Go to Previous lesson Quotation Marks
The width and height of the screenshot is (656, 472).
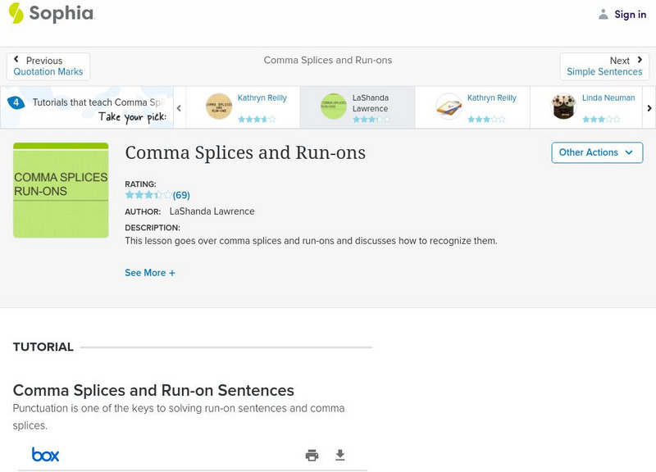tap(48, 66)
